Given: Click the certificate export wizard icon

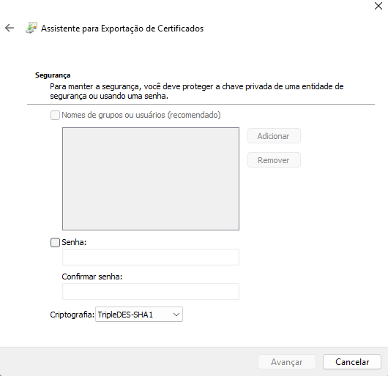Looking at the screenshot, I should (x=31, y=28).
